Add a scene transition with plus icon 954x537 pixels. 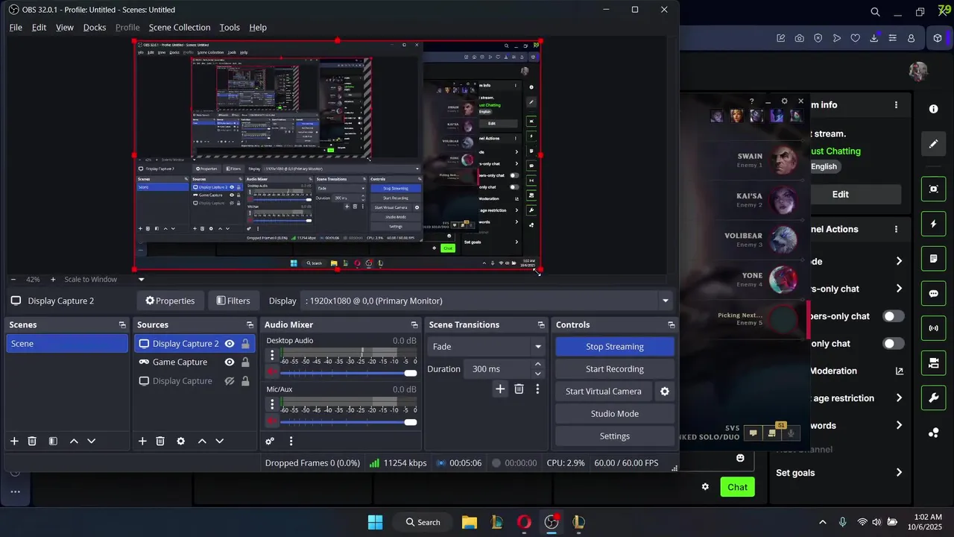click(x=500, y=389)
